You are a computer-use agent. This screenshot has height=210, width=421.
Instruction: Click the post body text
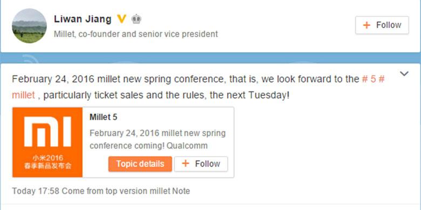click(198, 87)
